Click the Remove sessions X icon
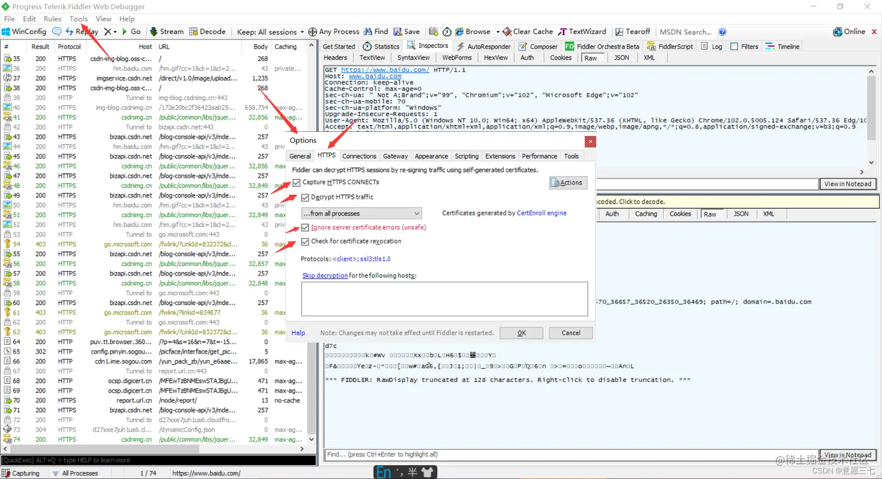Viewport: 882px width, 479px height. pos(107,32)
